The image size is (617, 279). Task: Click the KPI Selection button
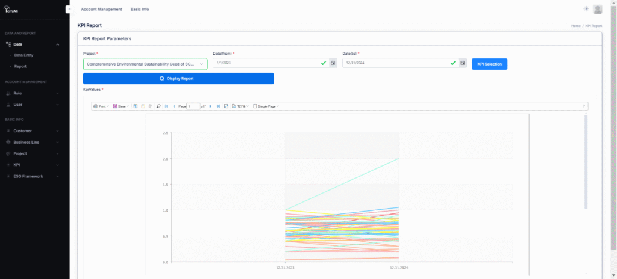[489, 64]
